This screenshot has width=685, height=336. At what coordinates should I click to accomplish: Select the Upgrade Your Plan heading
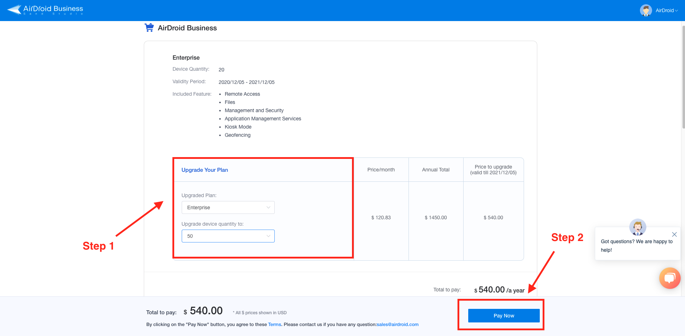(205, 170)
